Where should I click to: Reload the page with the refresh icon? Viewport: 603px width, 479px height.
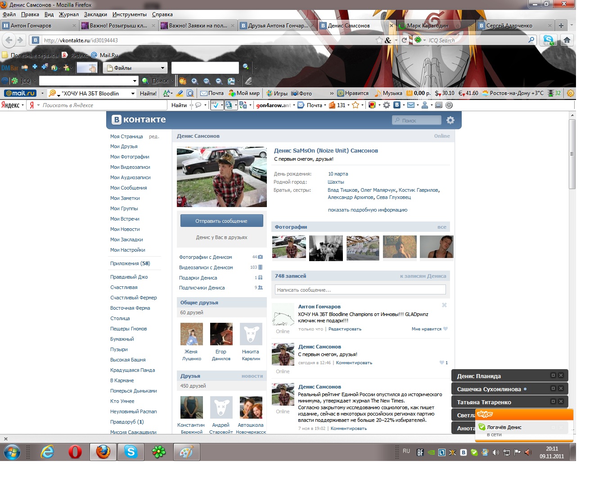click(404, 40)
